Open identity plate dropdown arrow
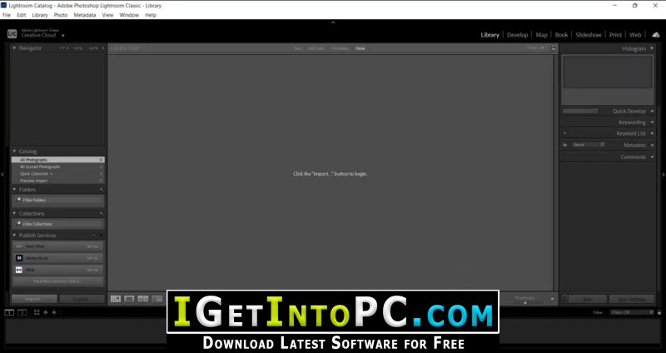Viewport: 666px width, 353px height. (63, 36)
